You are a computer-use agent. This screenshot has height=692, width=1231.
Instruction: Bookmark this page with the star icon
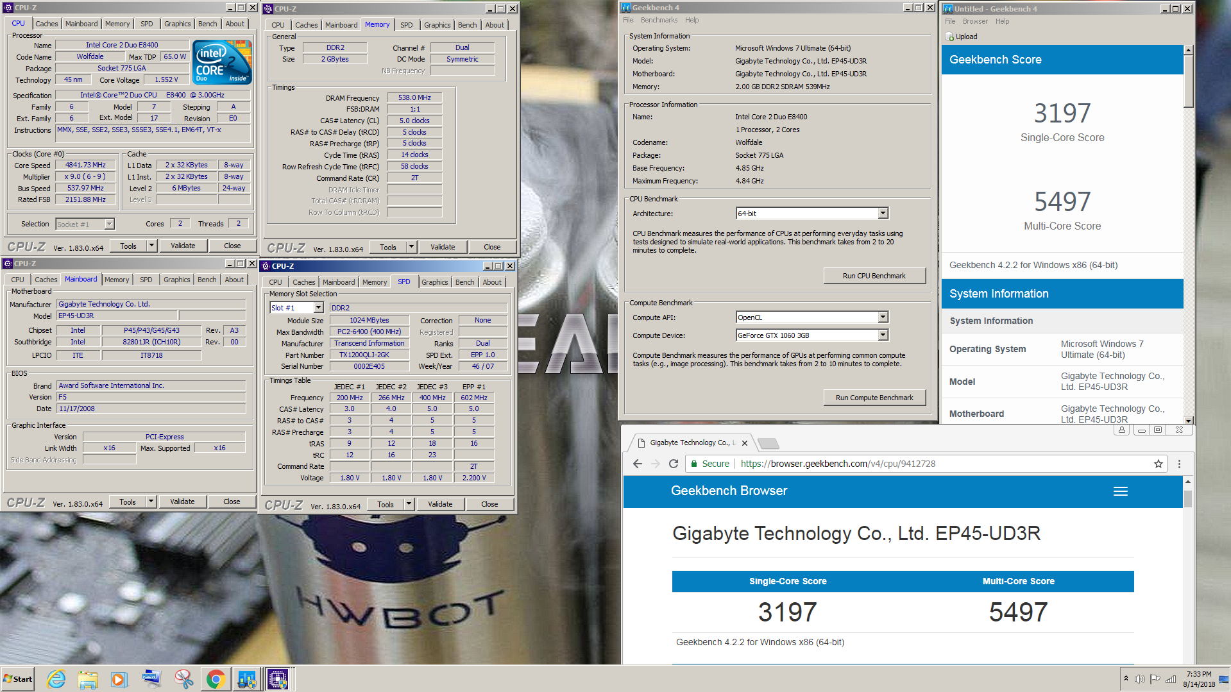[1159, 464]
